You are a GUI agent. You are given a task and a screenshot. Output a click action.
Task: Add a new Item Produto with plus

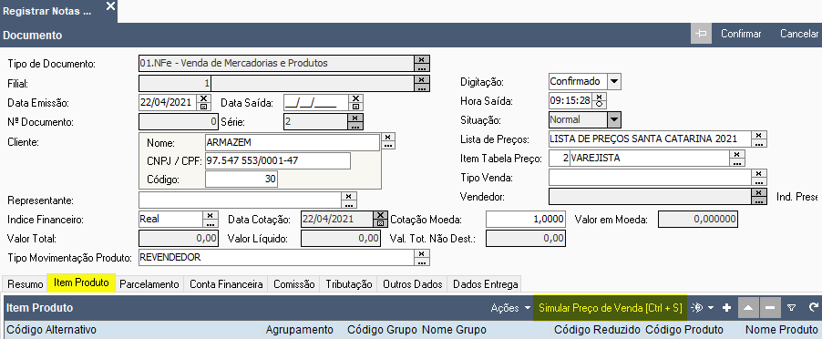click(726, 308)
